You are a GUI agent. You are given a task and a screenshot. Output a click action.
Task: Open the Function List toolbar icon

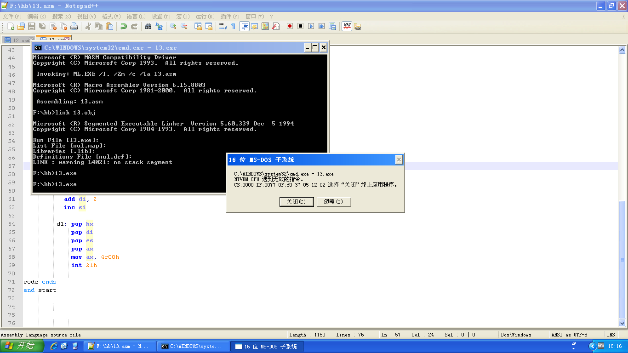click(276, 26)
